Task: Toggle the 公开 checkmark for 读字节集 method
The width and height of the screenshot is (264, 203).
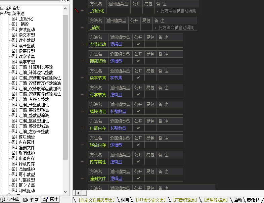Action: pos(138,78)
